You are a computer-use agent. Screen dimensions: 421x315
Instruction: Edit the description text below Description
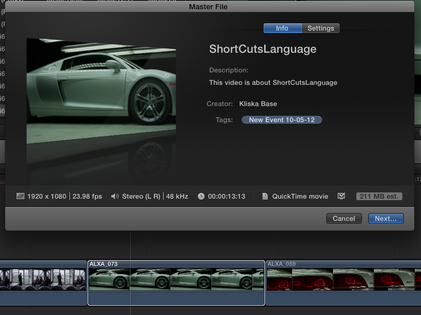(x=273, y=82)
